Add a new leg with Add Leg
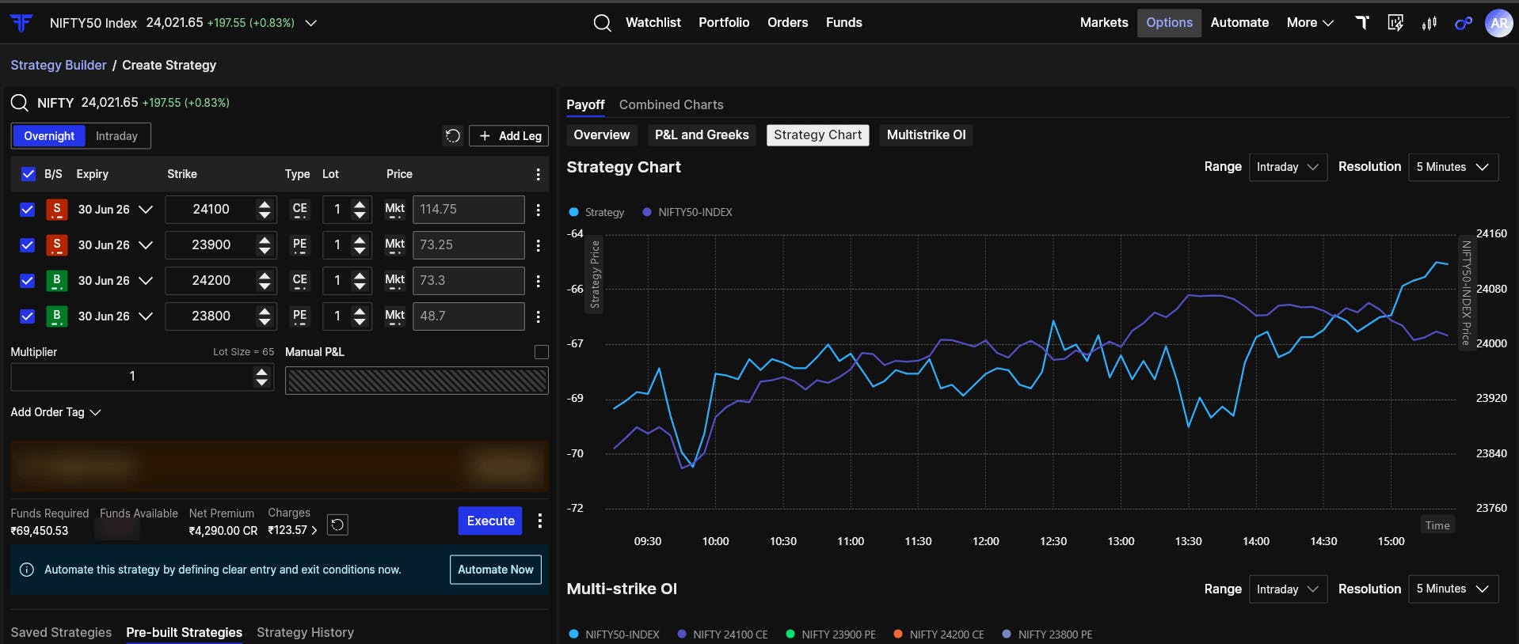Screen dimensions: 1519x644 (x=509, y=136)
